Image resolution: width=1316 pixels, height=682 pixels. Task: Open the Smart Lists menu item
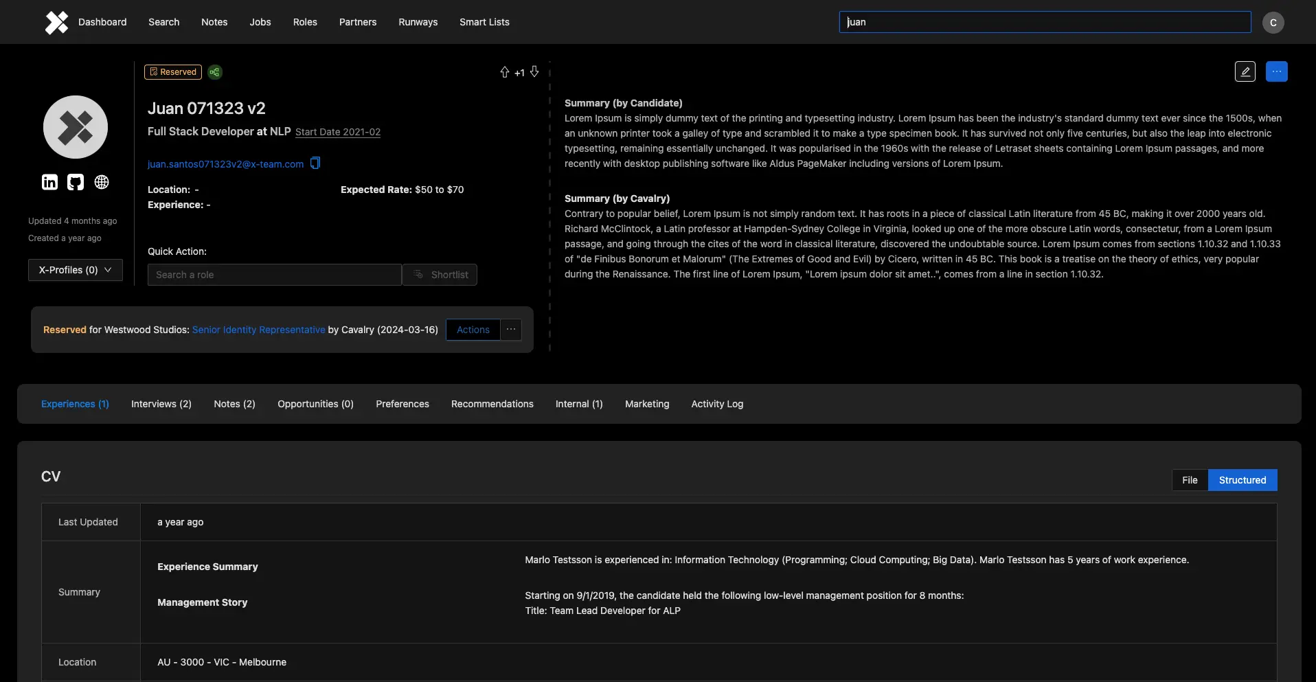[x=484, y=21]
